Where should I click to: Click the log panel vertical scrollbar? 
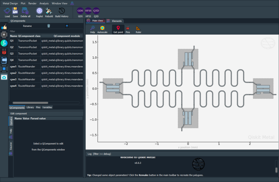click(276, 170)
